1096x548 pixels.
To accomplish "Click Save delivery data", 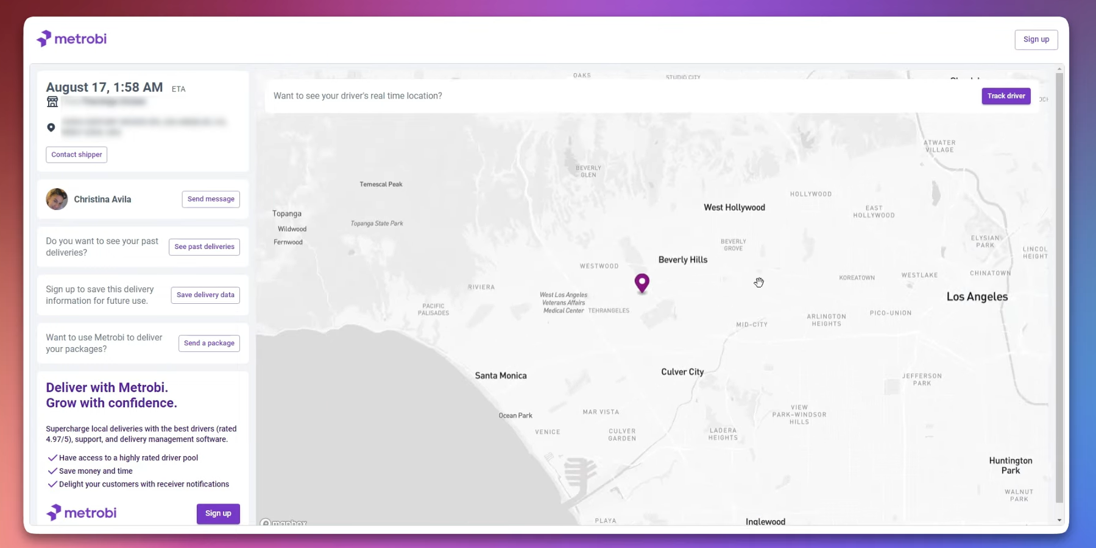I will 205,295.
